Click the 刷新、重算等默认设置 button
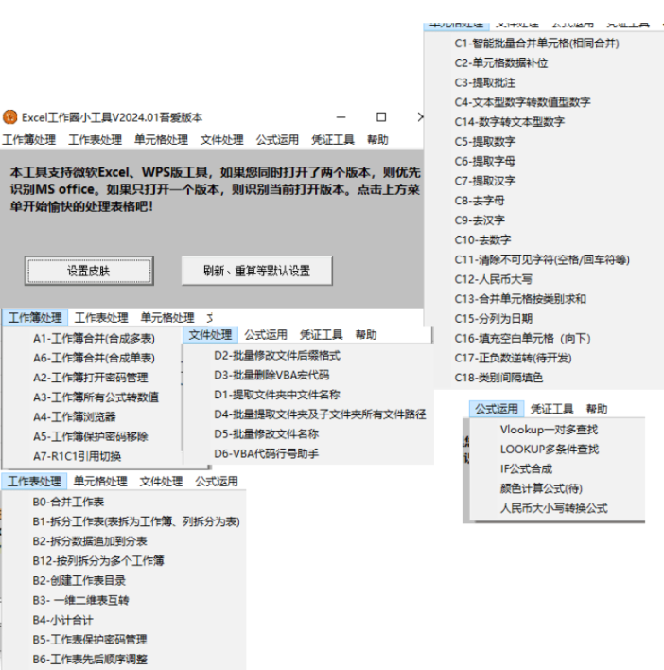 (256, 271)
